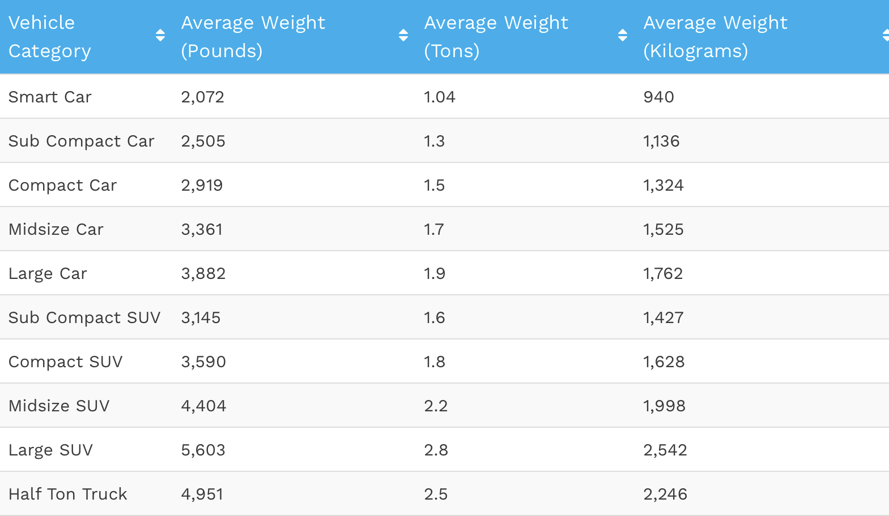Viewport: 889px width, 516px height.
Task: Click the Compact Car pounds value 2,919
Action: coord(202,185)
